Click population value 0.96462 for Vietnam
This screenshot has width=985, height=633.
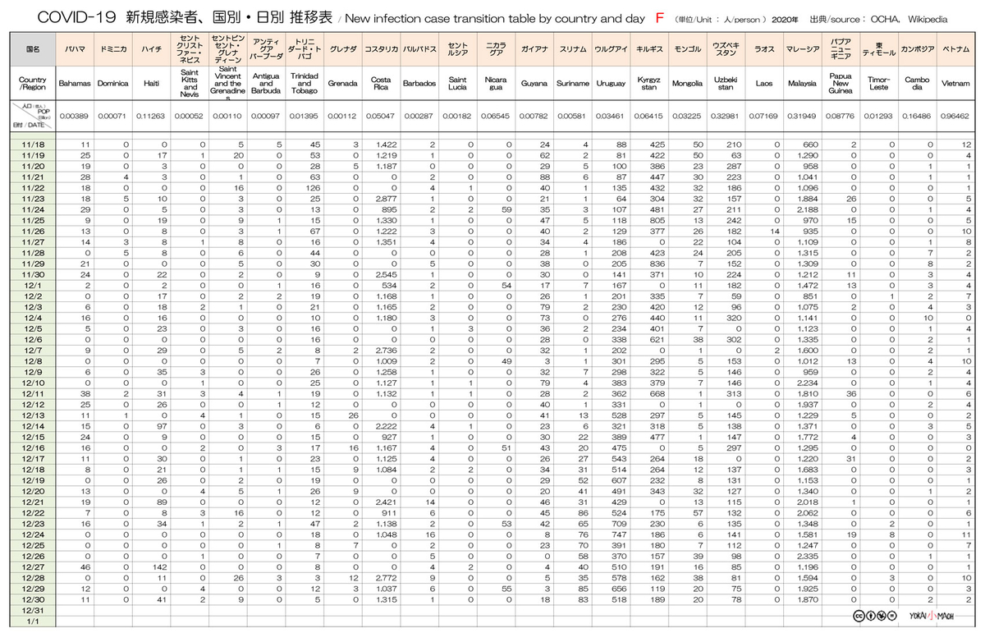click(955, 117)
